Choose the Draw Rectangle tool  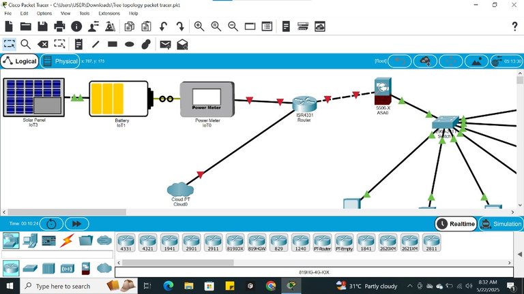point(113,44)
